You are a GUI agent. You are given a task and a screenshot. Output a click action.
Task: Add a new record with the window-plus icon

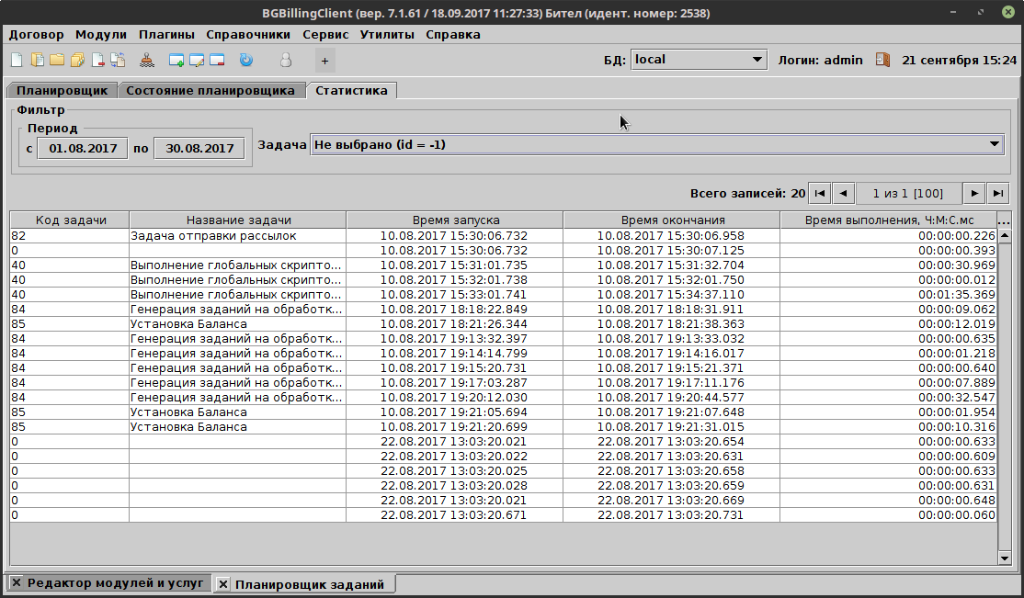click(x=176, y=59)
